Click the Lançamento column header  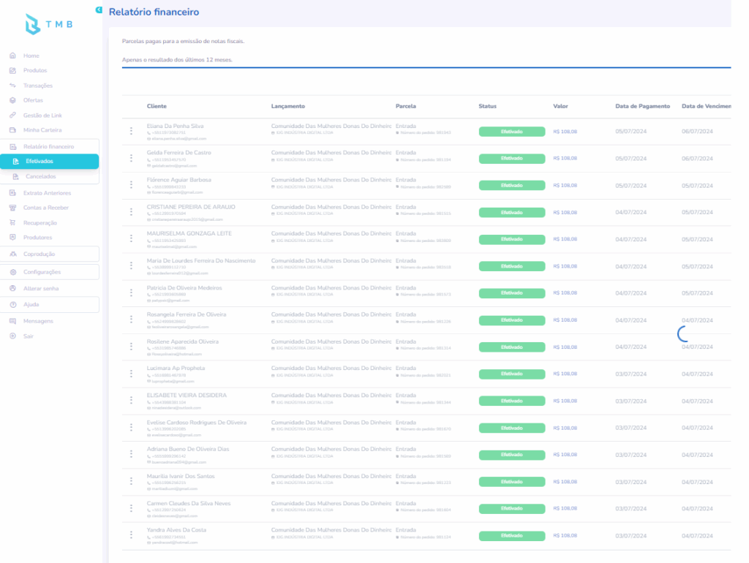(x=288, y=106)
